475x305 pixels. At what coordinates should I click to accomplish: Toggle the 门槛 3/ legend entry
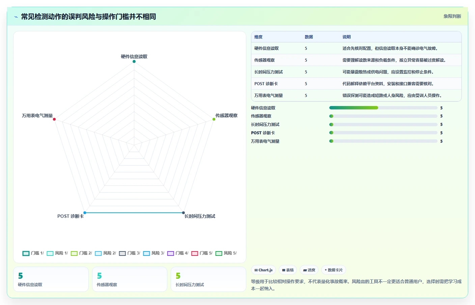(x=130, y=253)
